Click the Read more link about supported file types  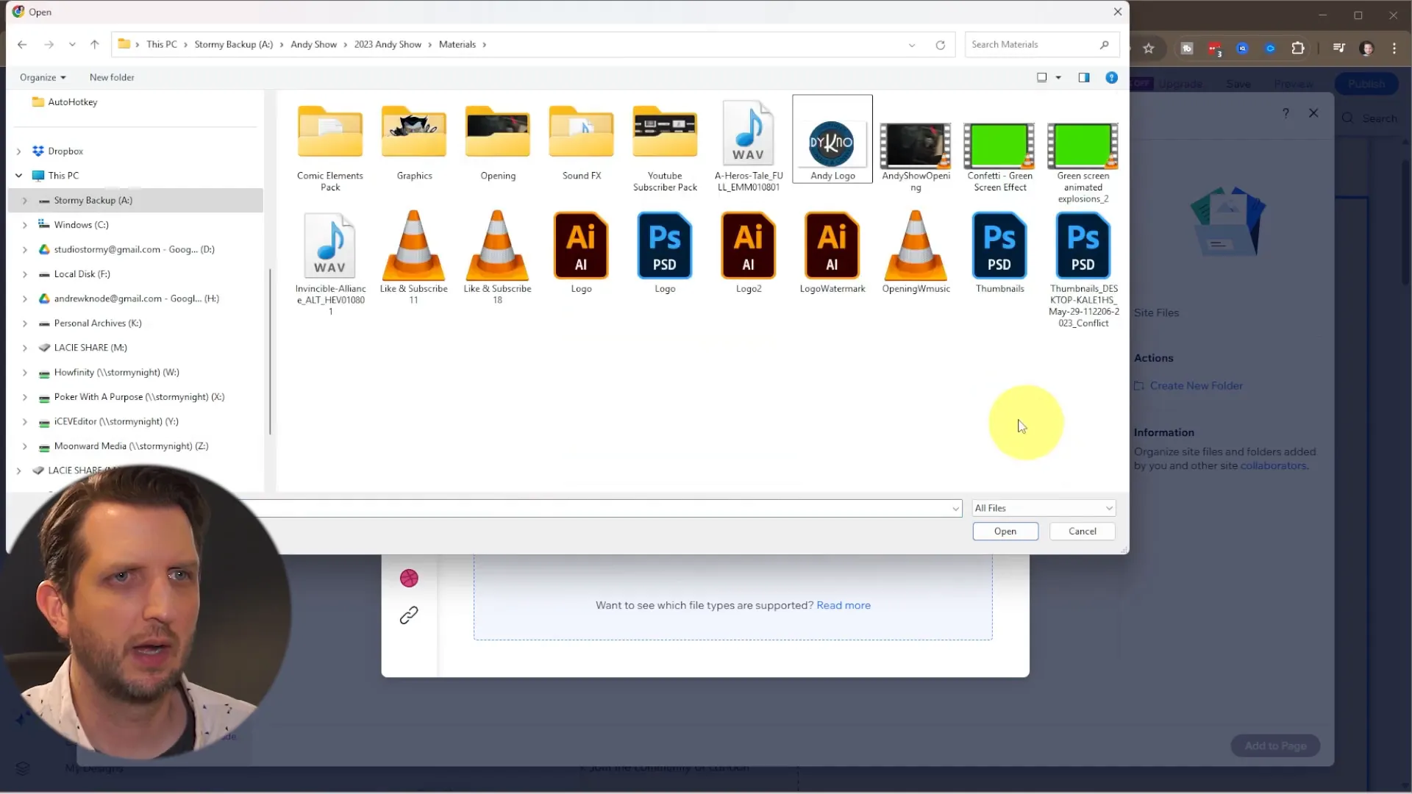[x=843, y=605]
